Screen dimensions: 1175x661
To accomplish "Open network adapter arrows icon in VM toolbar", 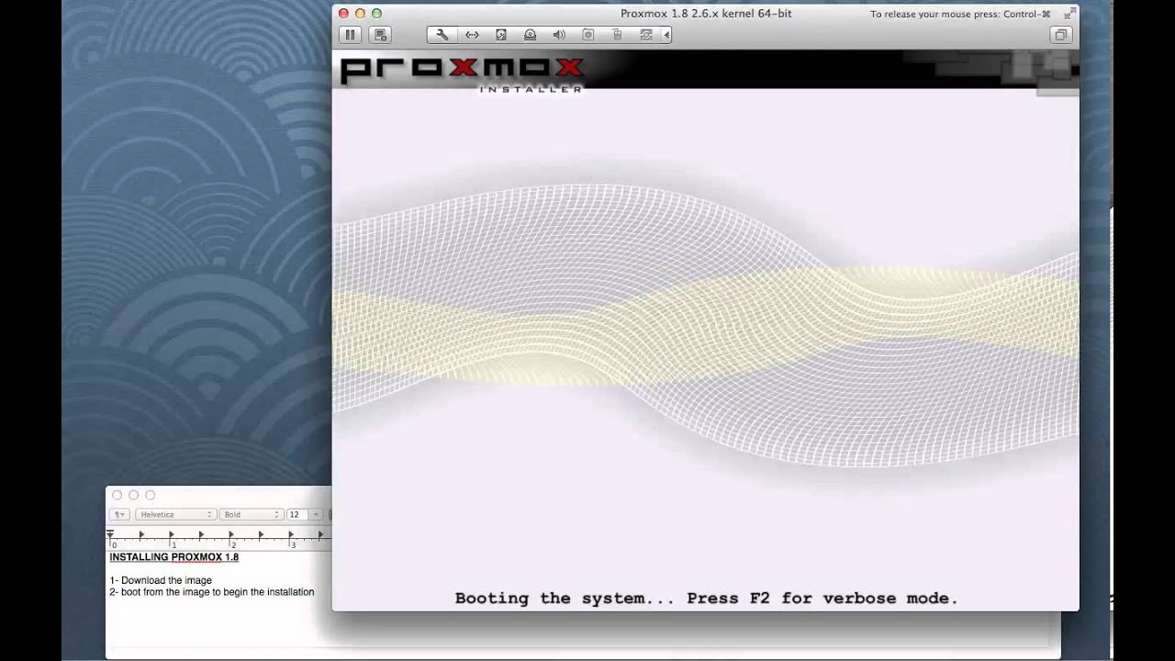I will pyautogui.click(x=472, y=35).
